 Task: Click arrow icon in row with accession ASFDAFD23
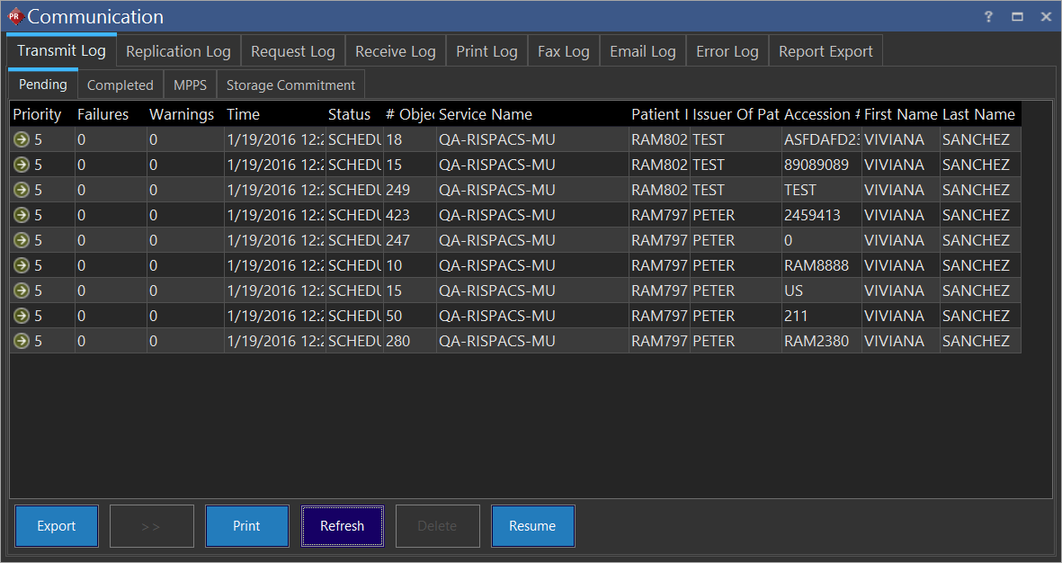pyautogui.click(x=22, y=139)
